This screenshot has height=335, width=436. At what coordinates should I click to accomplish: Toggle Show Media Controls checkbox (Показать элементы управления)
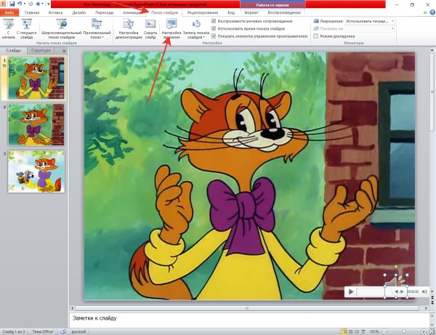pos(214,36)
